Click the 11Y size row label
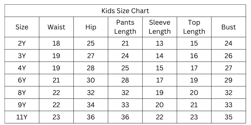251x125 pixels. (22, 117)
